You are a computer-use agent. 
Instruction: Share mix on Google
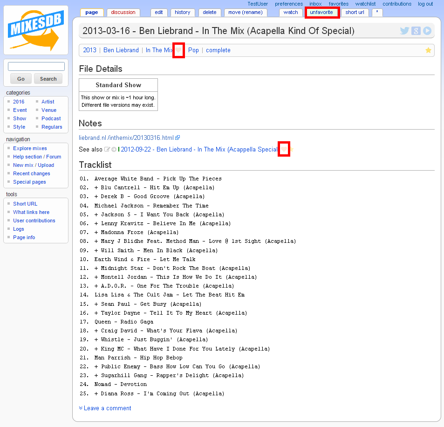pos(416,31)
